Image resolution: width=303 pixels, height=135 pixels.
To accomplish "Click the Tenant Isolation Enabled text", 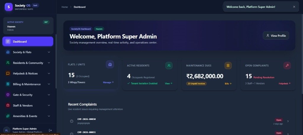I will point(144,83).
